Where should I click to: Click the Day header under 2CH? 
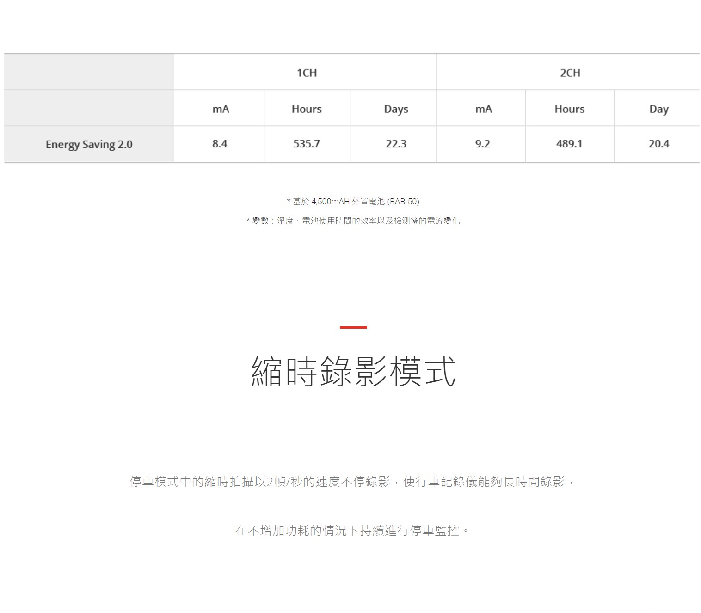(x=658, y=109)
